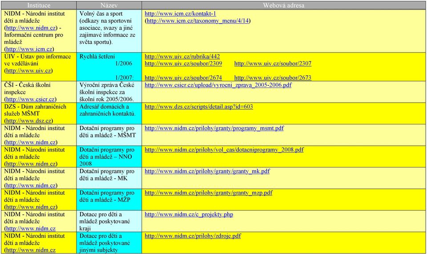Open the www.csicr.cz institution link

pyautogui.click(x=30, y=99)
